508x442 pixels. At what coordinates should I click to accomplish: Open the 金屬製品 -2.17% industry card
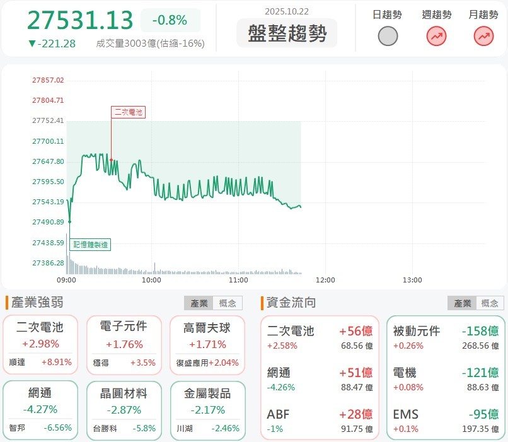pos(207,410)
